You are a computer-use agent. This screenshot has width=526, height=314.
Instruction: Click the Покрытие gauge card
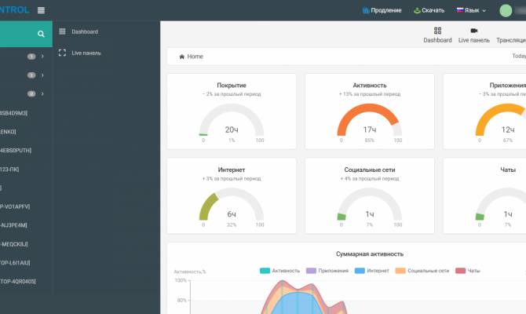pyautogui.click(x=232, y=111)
